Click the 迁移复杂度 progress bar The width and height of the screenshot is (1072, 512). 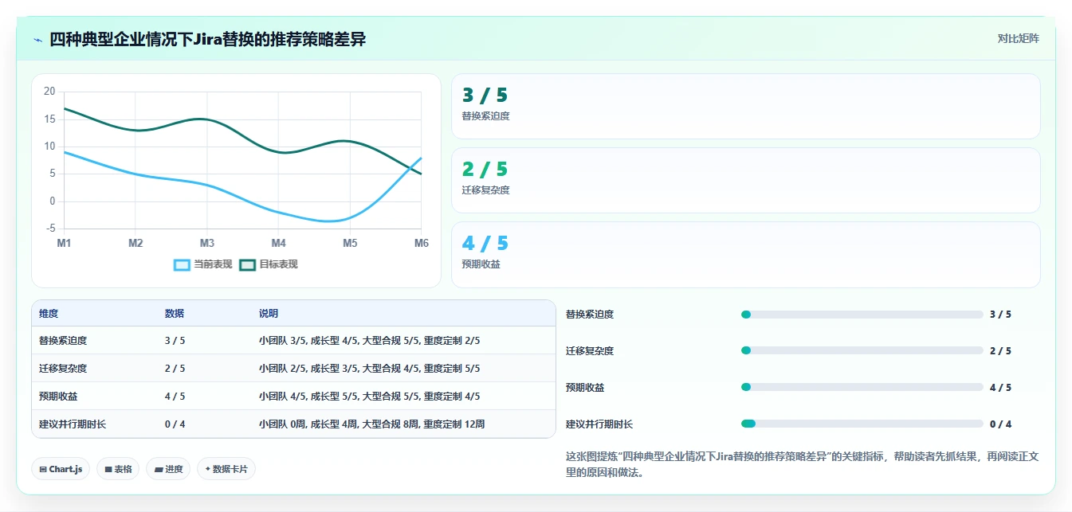[862, 350]
